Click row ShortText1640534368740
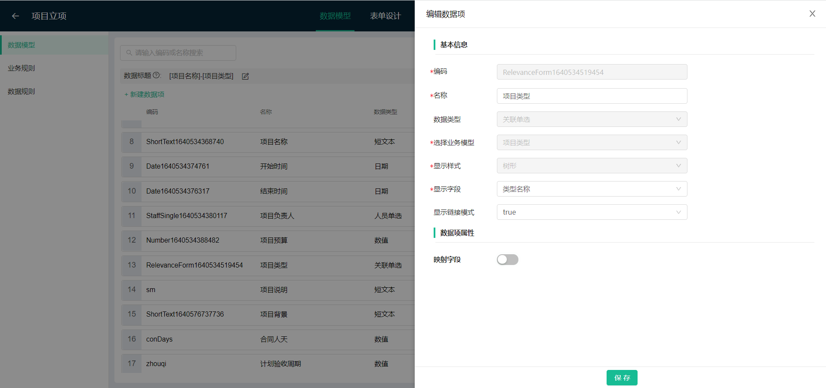826x388 pixels. pyautogui.click(x=268, y=142)
